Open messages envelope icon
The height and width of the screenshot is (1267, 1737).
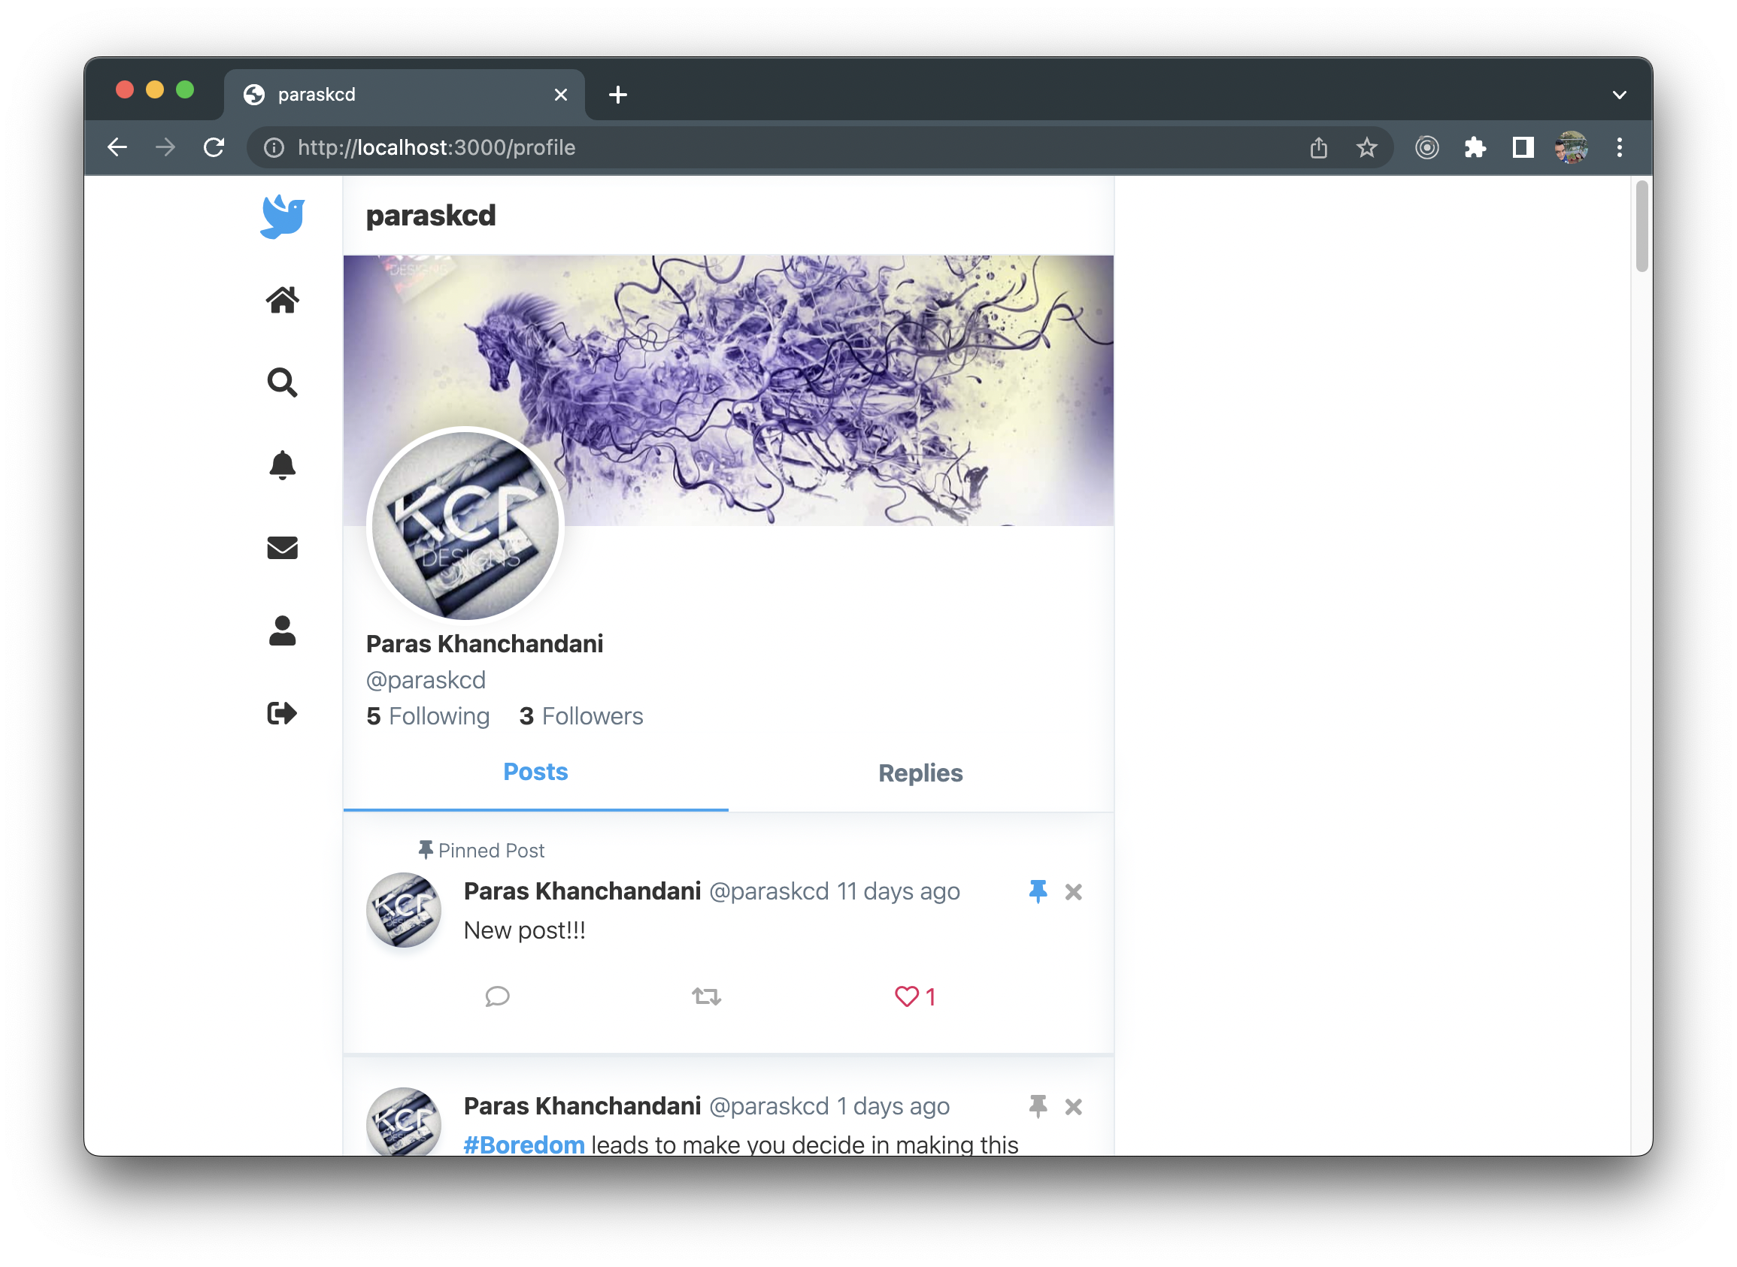(282, 548)
